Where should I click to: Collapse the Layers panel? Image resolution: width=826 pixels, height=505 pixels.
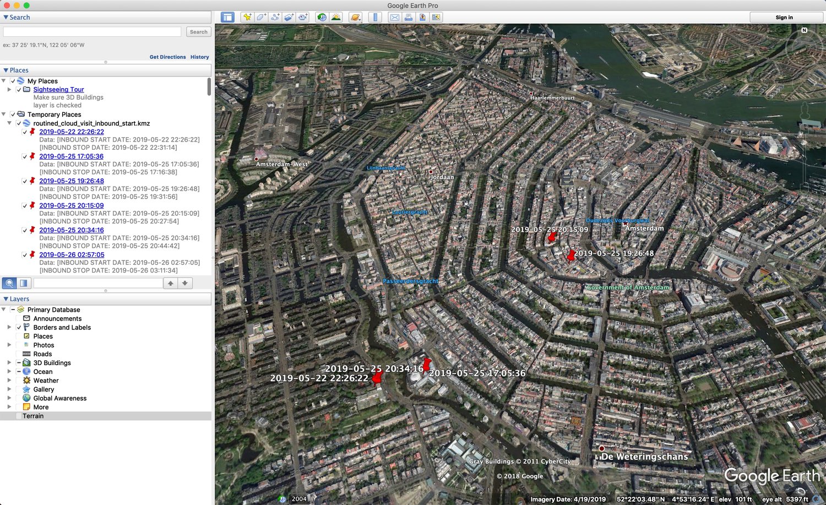coord(6,299)
